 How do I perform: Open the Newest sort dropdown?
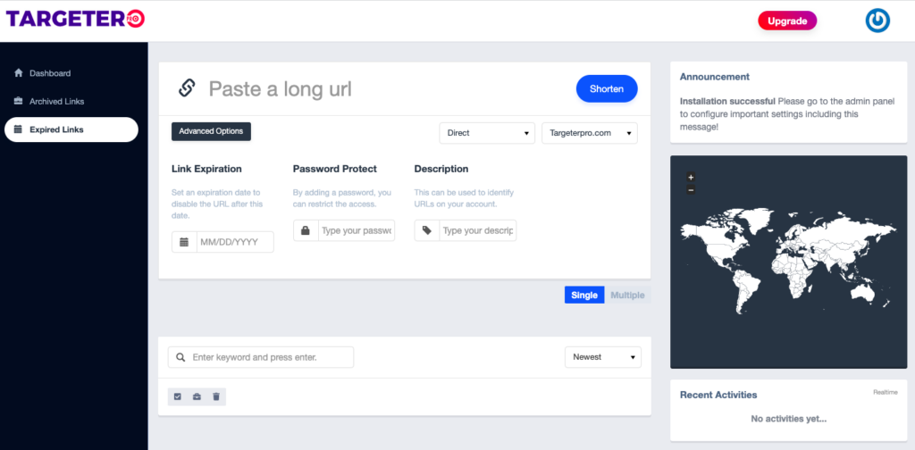tap(603, 357)
